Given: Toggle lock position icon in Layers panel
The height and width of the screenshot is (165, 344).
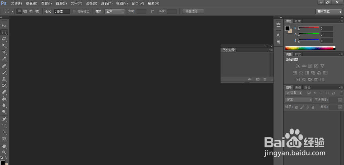Looking at the screenshot, I should coord(307,107).
